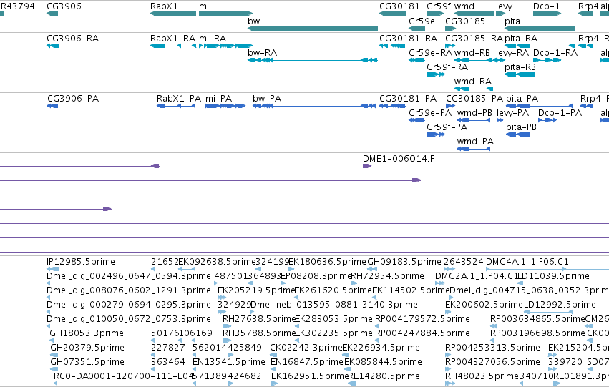Open the CG30181 gene label
This screenshot has width=609, height=387.
tap(399, 6)
